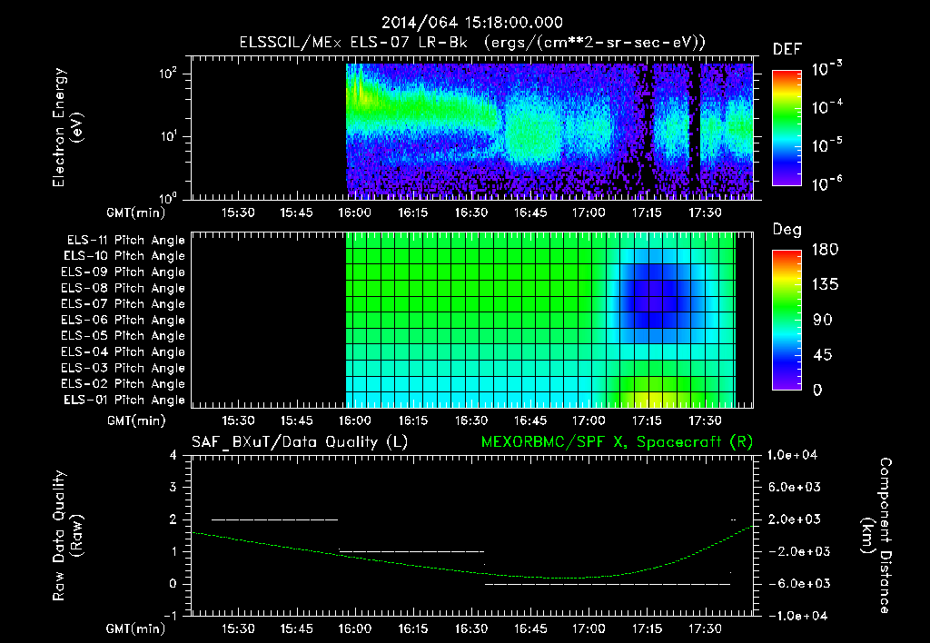Screen dimensions: 930x643
Task: Click the DEF rainbow color bar
Action: pos(787,128)
